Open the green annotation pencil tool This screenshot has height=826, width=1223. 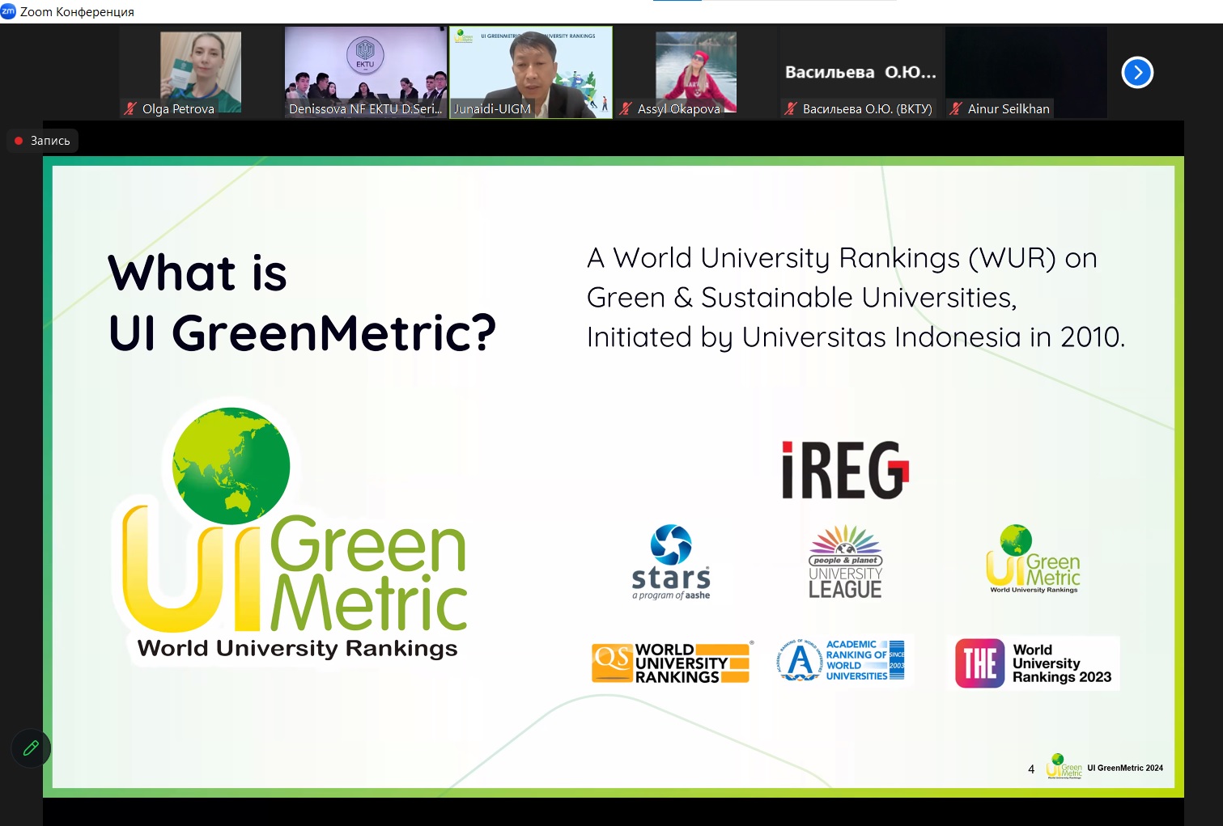31,748
